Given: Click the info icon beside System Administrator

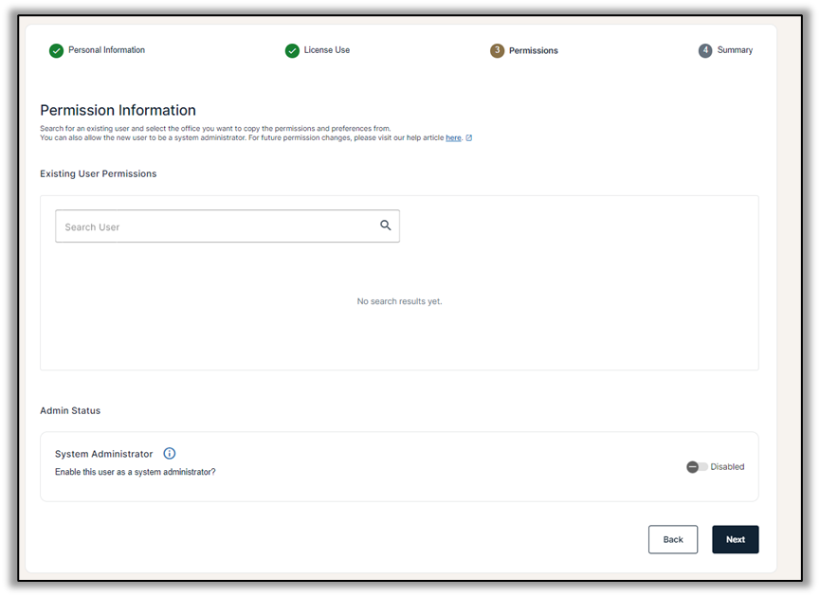Looking at the screenshot, I should tap(169, 453).
